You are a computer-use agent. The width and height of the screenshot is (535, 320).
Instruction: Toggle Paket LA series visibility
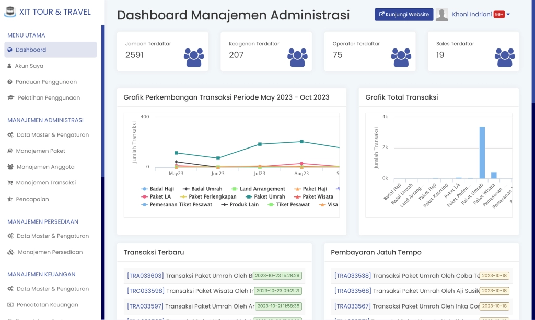[x=157, y=197]
